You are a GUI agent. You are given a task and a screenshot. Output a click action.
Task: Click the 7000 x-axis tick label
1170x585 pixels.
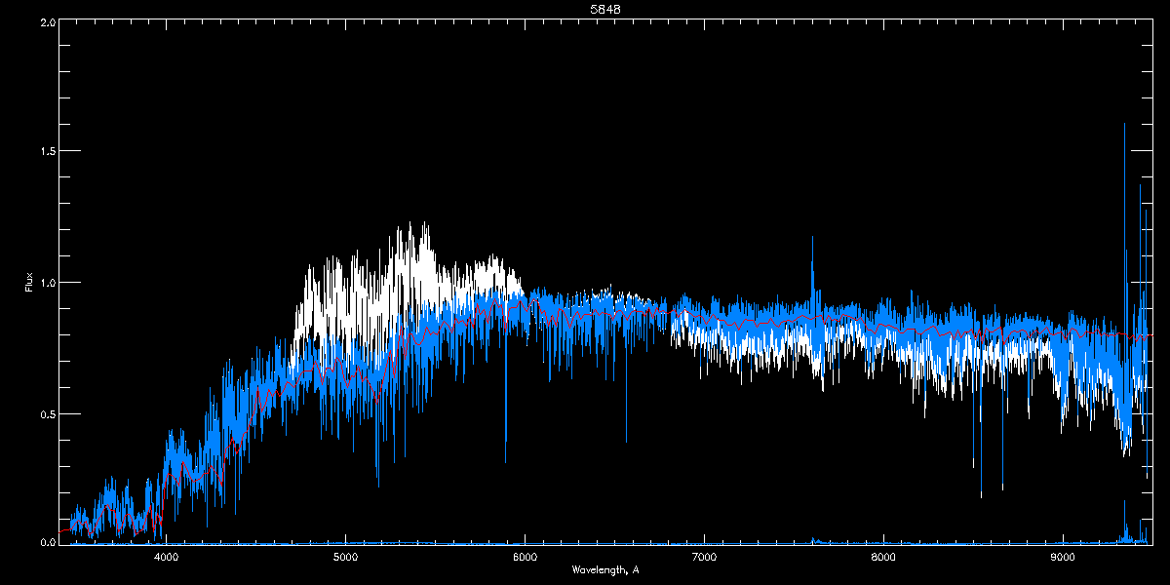pyautogui.click(x=704, y=558)
